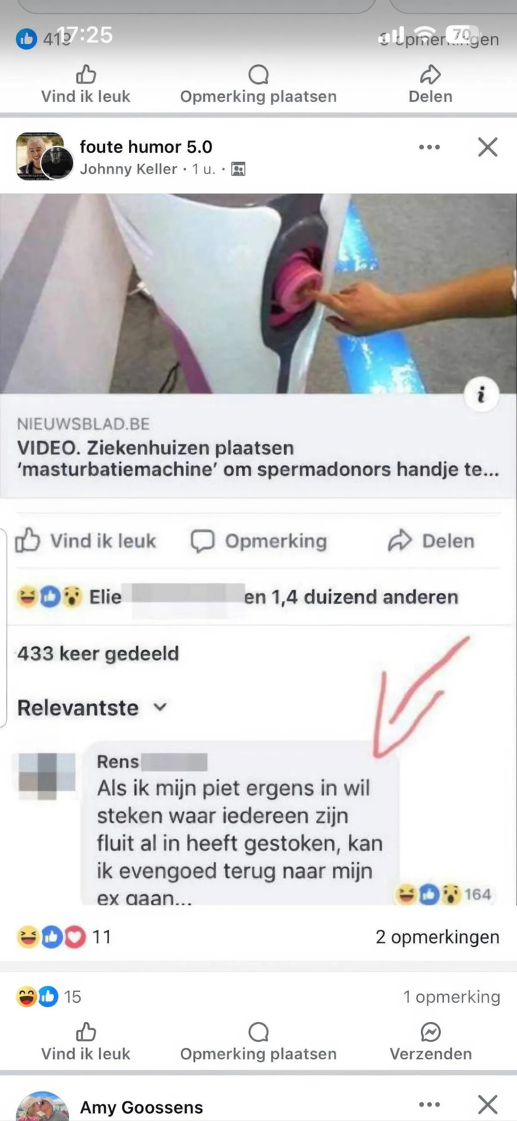Show the 11 reactions on the post
Screen dimensions: 517x1121
tap(64, 937)
